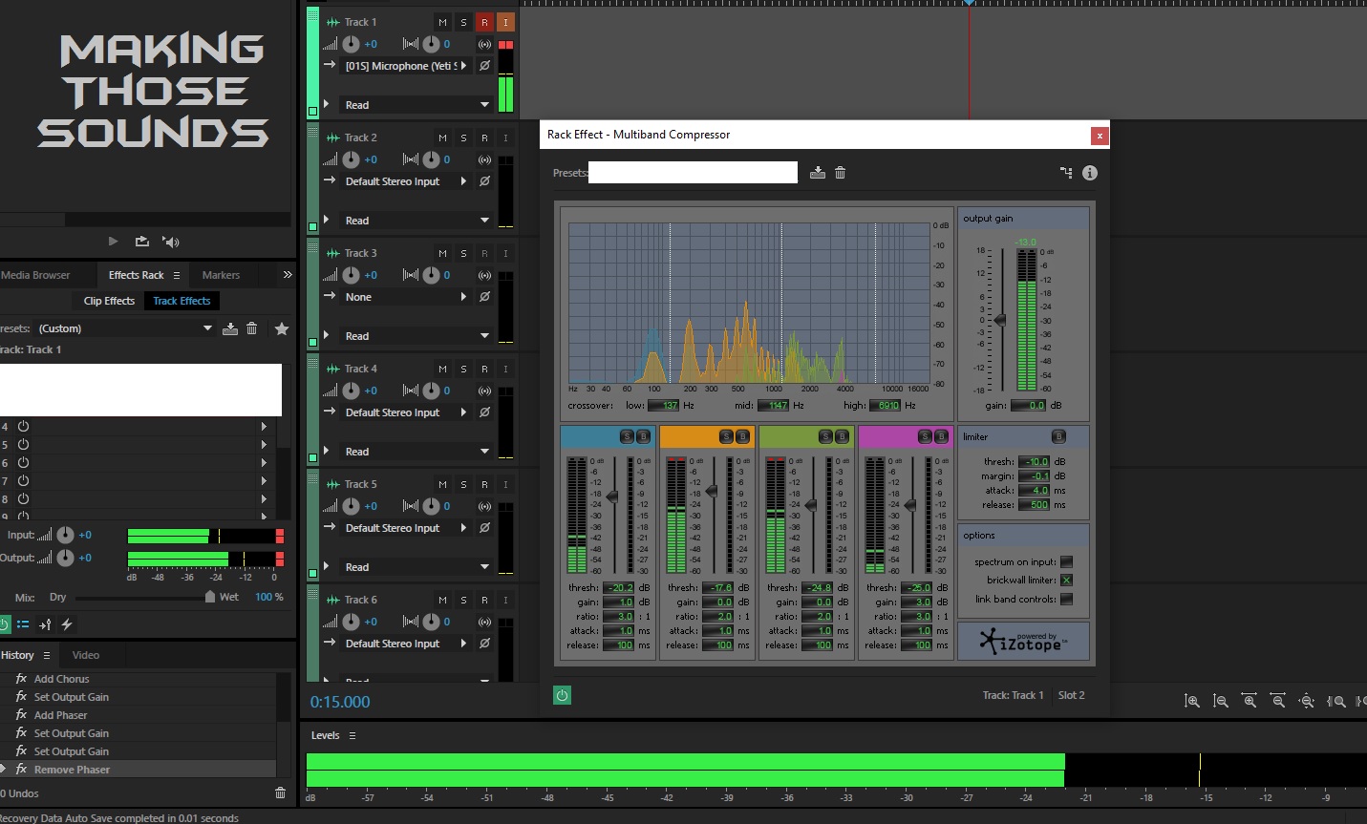
Task: Play the file preview
Action: [x=113, y=242]
